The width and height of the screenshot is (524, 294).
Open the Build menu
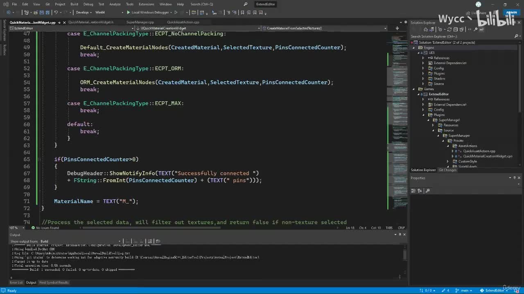pyautogui.click(x=74, y=4)
